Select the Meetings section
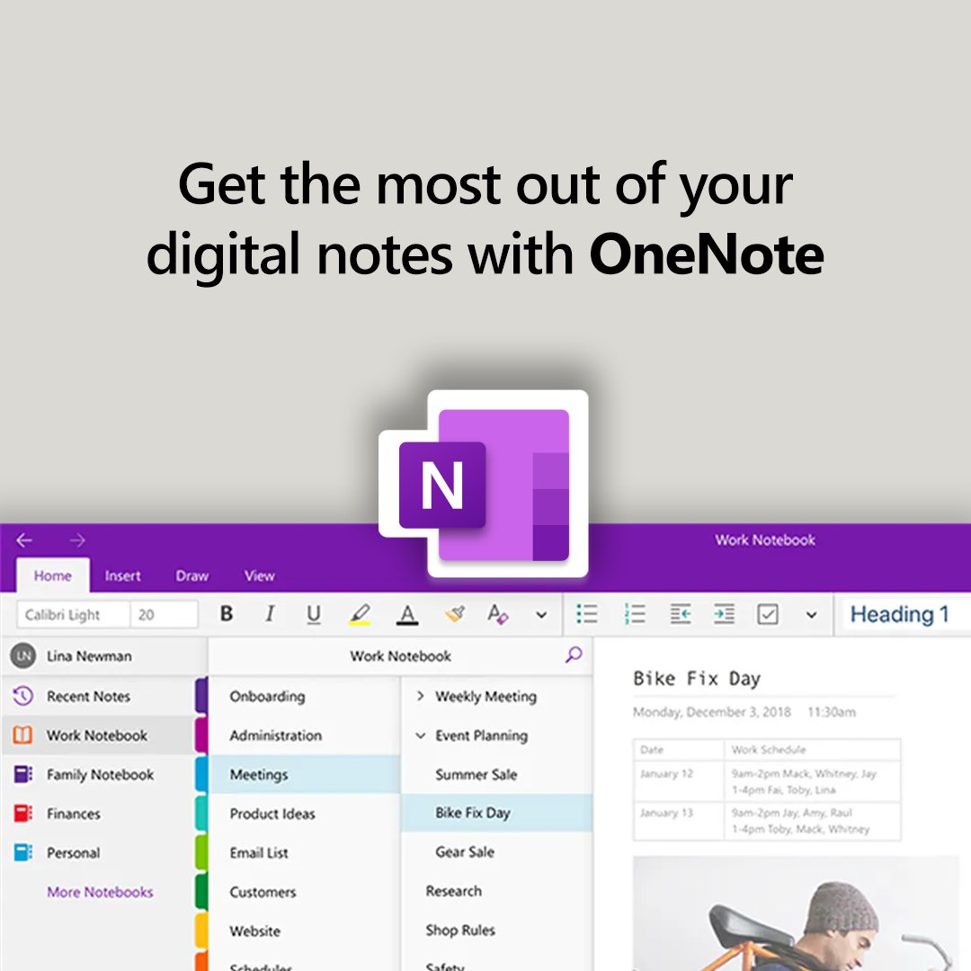Image resolution: width=971 pixels, height=971 pixels. point(304,774)
